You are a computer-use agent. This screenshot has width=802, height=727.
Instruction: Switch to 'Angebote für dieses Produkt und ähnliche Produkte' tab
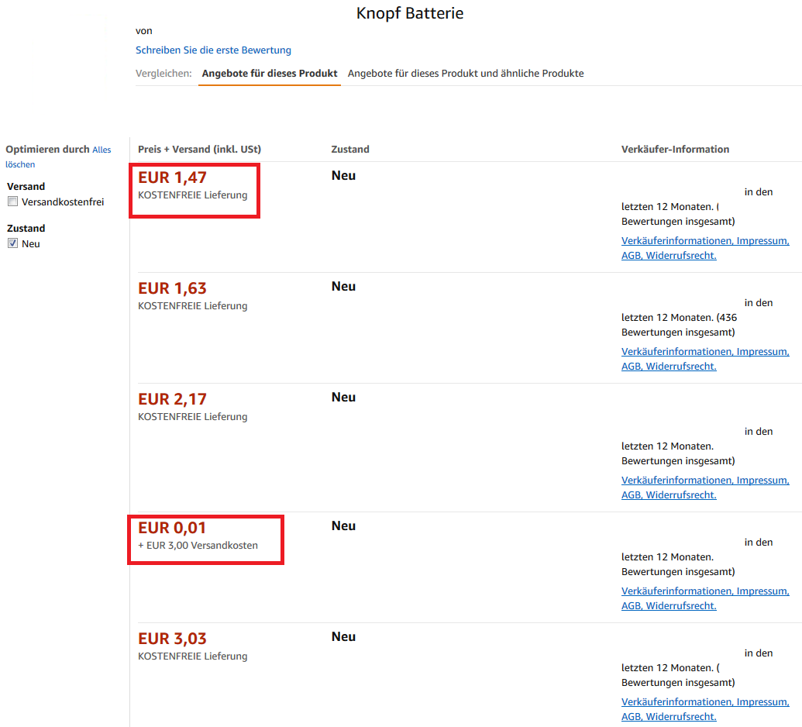click(466, 73)
